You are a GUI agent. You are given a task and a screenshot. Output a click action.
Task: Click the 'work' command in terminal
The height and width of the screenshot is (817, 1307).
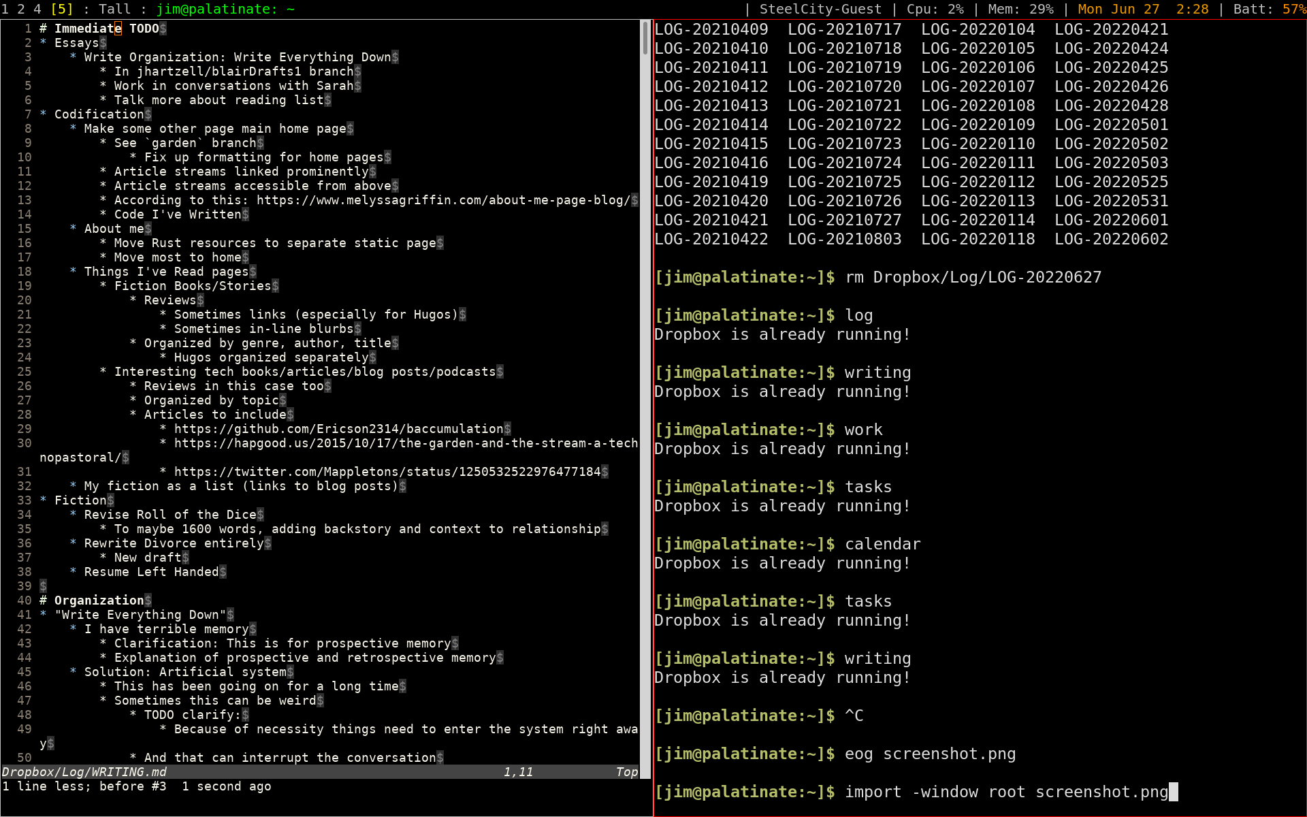864,430
